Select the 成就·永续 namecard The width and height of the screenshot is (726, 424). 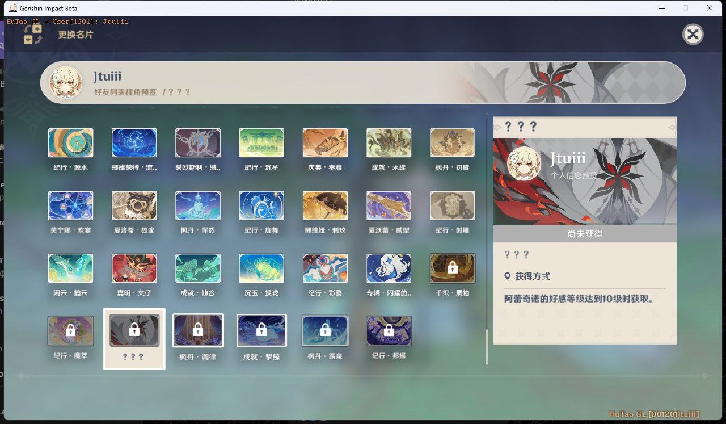pos(389,142)
